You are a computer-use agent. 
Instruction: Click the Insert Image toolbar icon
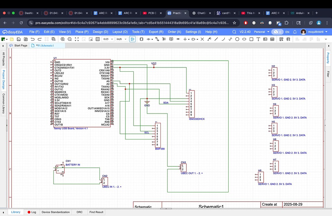(x=265, y=39)
